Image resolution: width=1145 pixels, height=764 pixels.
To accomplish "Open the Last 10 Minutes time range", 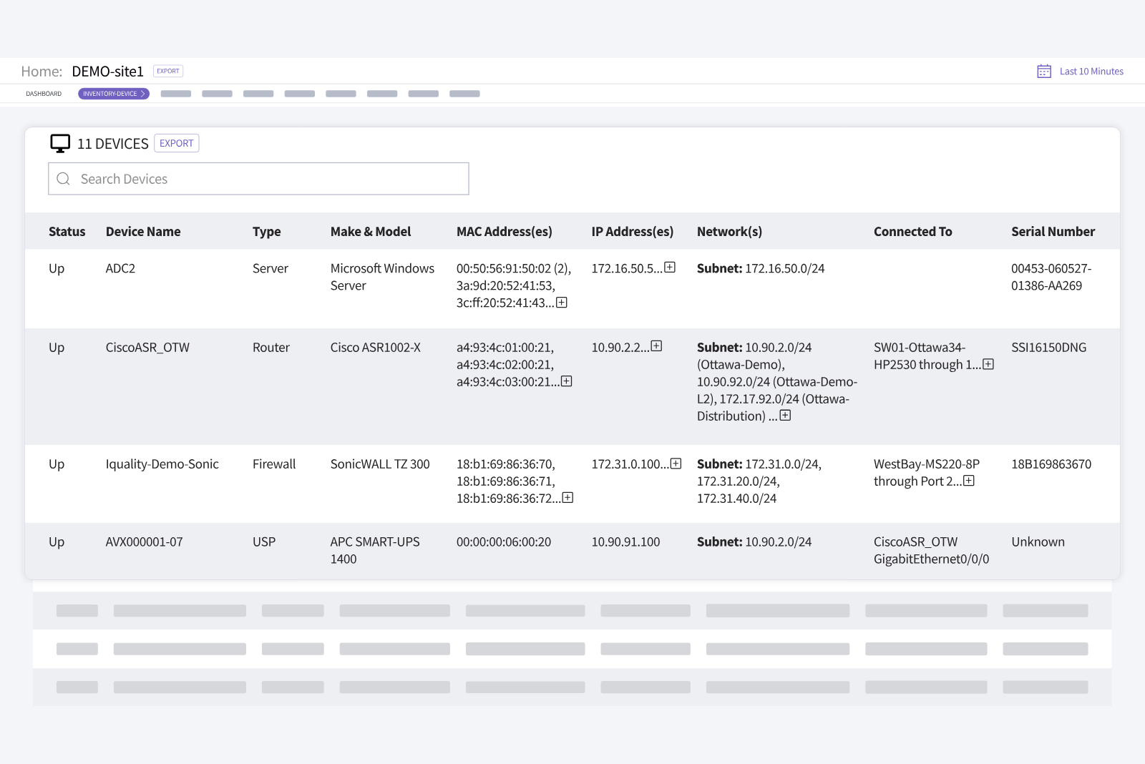I will [x=1091, y=72].
